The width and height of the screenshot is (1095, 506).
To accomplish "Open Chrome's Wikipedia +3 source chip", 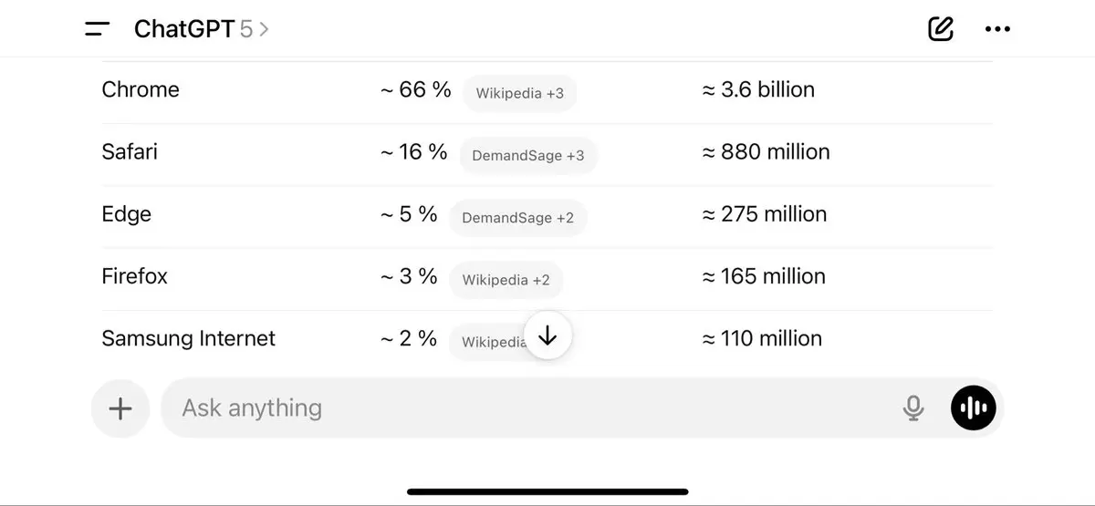I will click(519, 94).
